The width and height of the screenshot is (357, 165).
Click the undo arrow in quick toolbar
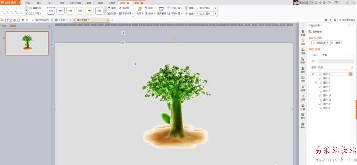[23, 20]
